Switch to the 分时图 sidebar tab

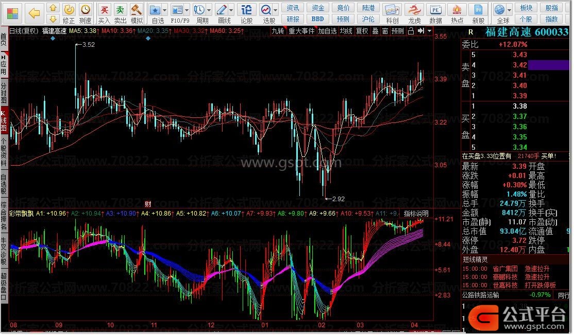pos(4,93)
